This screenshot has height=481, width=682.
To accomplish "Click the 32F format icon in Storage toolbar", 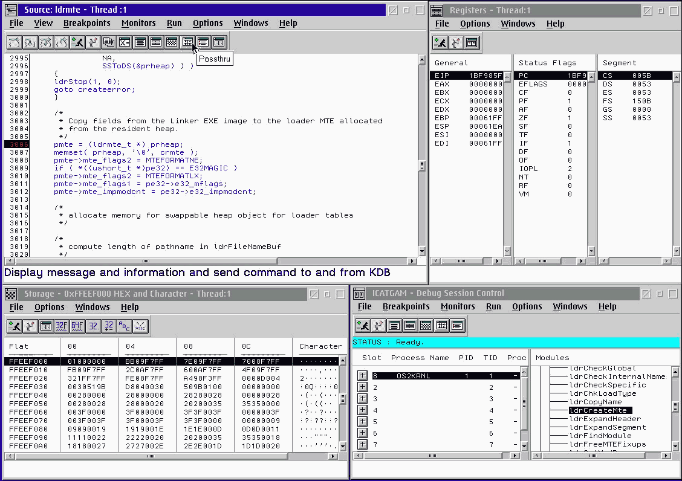I will coord(61,326).
